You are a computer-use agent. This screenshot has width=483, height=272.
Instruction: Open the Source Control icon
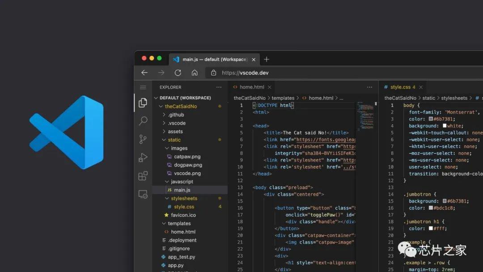tap(143, 139)
